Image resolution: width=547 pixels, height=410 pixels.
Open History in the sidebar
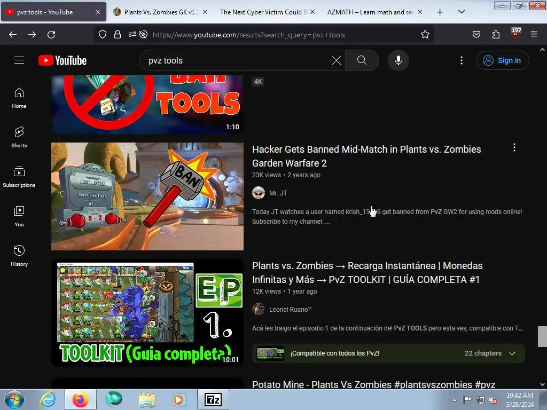click(x=19, y=256)
